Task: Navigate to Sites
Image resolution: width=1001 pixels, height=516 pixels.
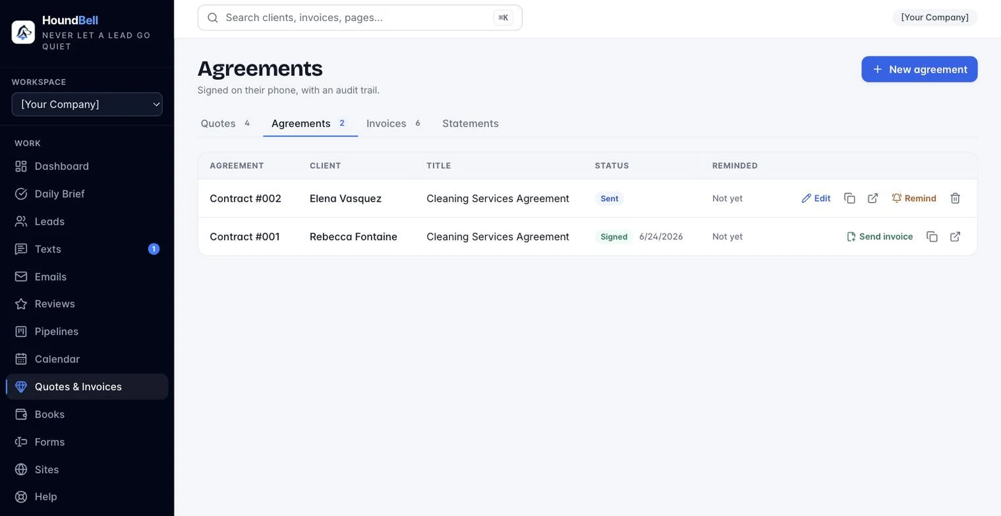Action: (87, 469)
